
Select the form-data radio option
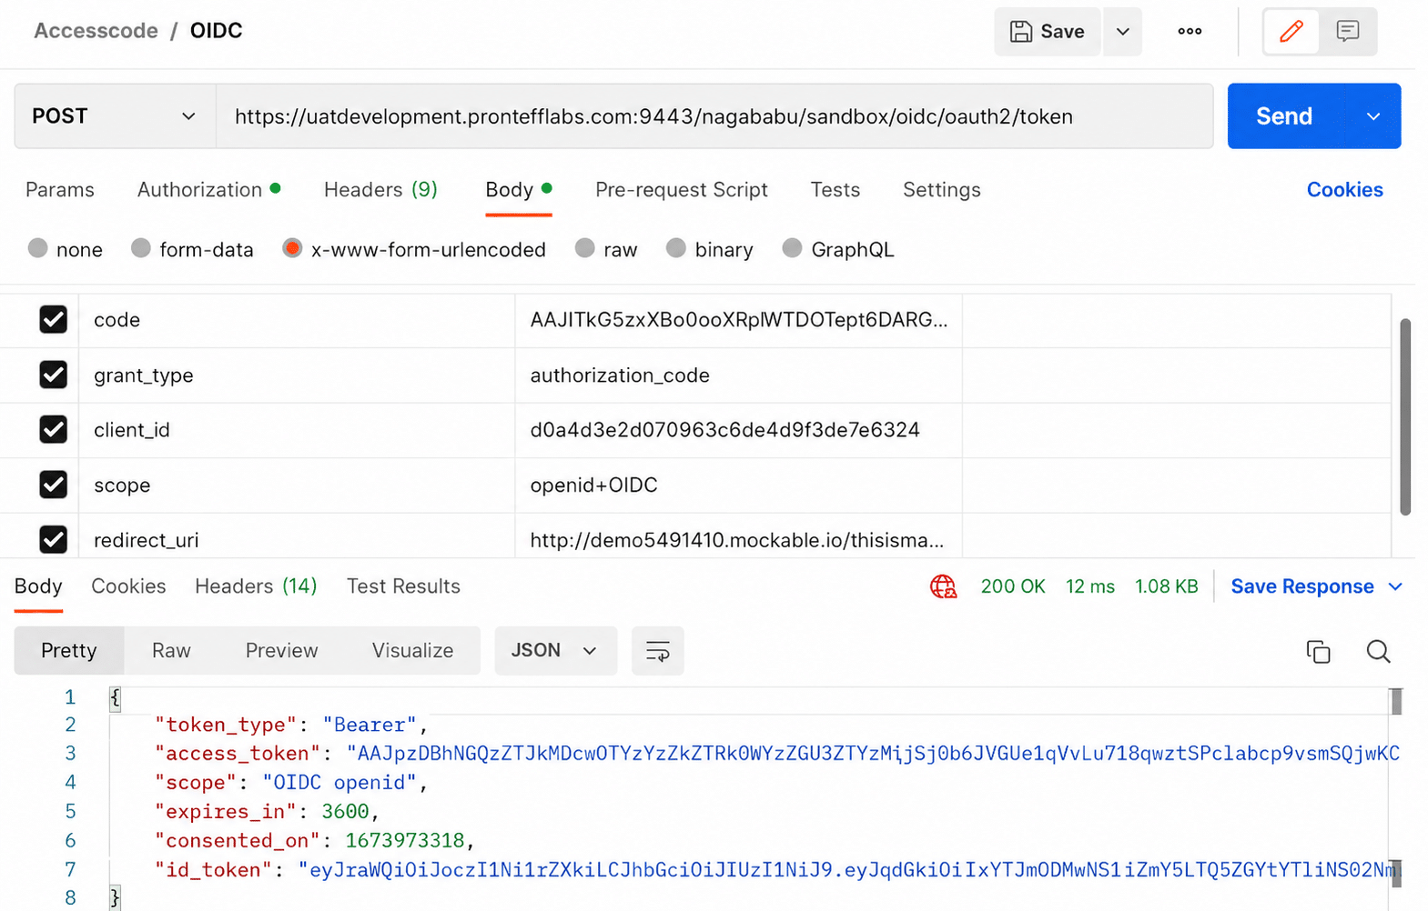140,248
